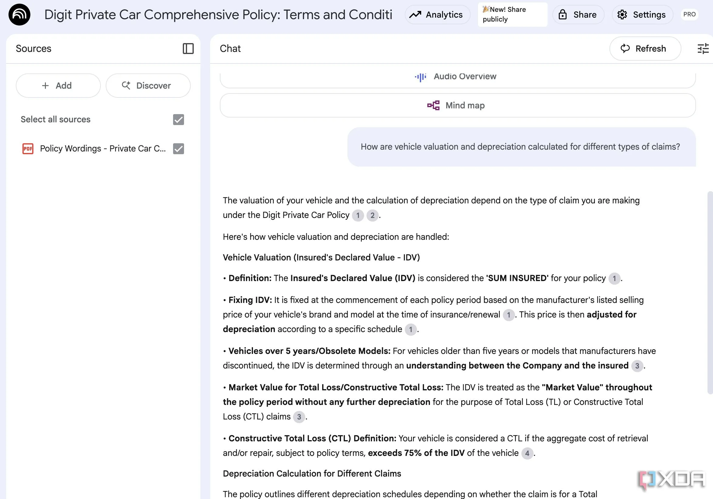Uncheck the Policy Wordings source checkbox
The width and height of the screenshot is (713, 499).
point(178,149)
